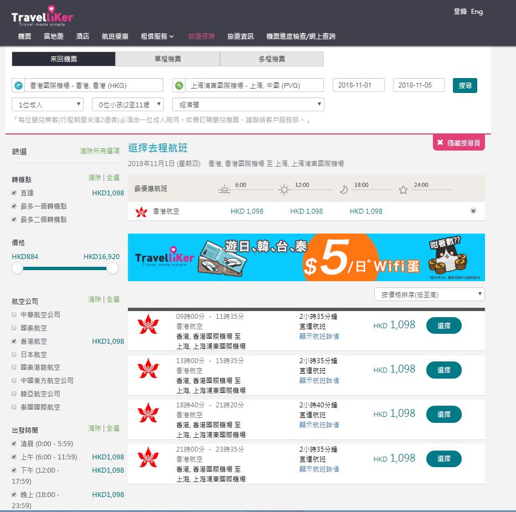Open the 經濟艙 cabin class dropdown
The width and height of the screenshot is (516, 512).
coord(248,105)
